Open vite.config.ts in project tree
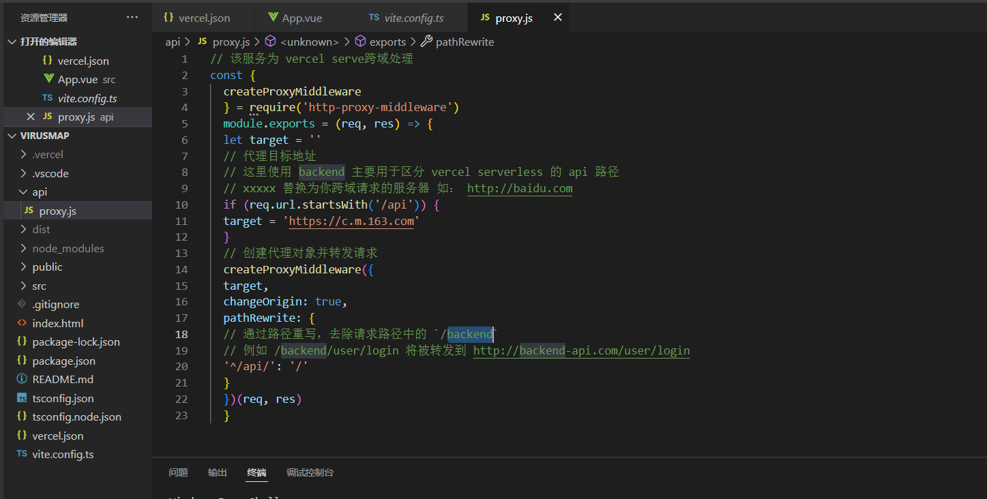Viewport: 987px width, 499px height. 78,454
